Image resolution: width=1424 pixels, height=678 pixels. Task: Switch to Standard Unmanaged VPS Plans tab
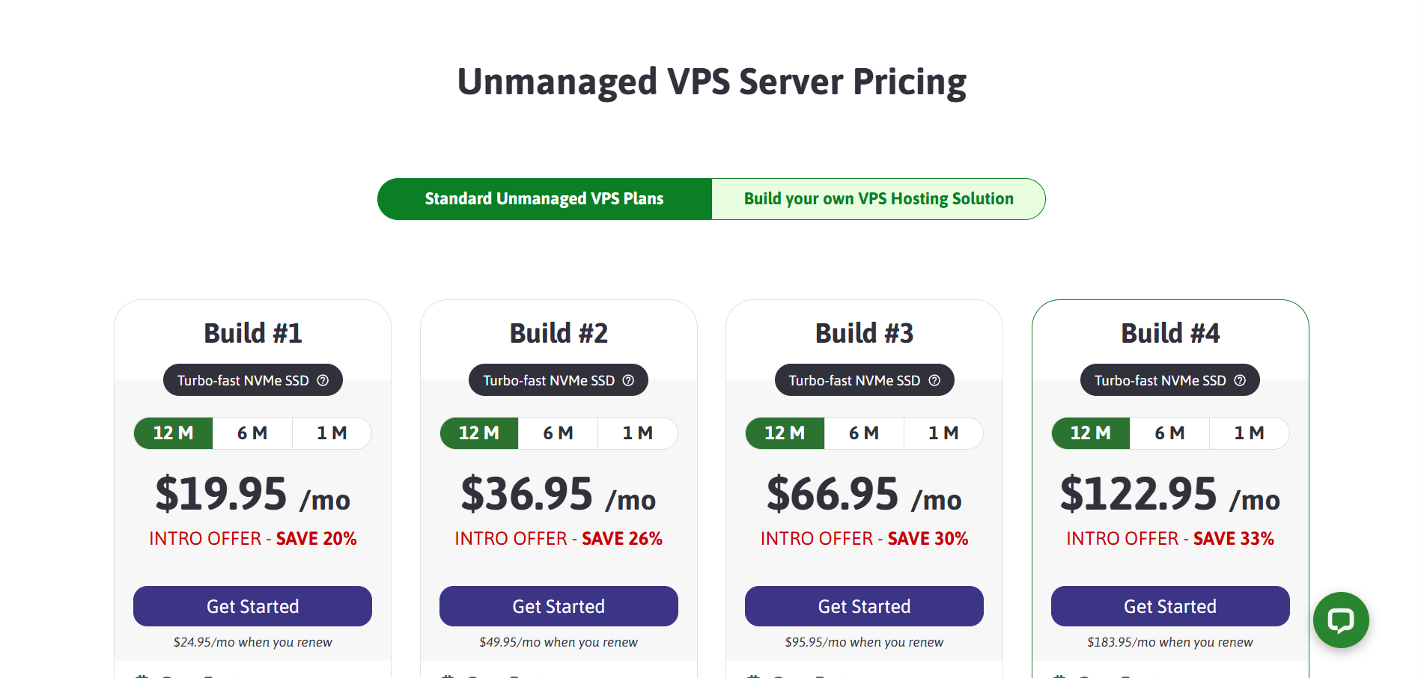[544, 199]
